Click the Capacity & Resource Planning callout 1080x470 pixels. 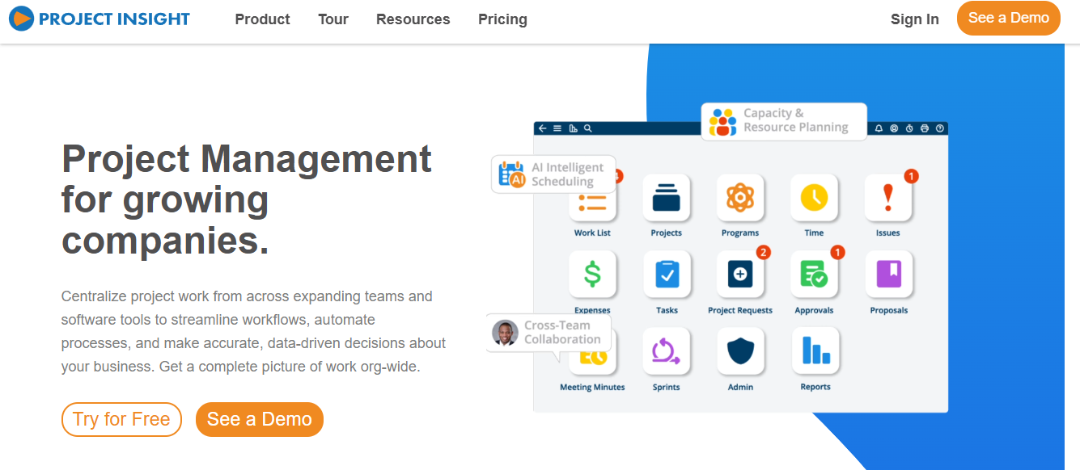(784, 121)
